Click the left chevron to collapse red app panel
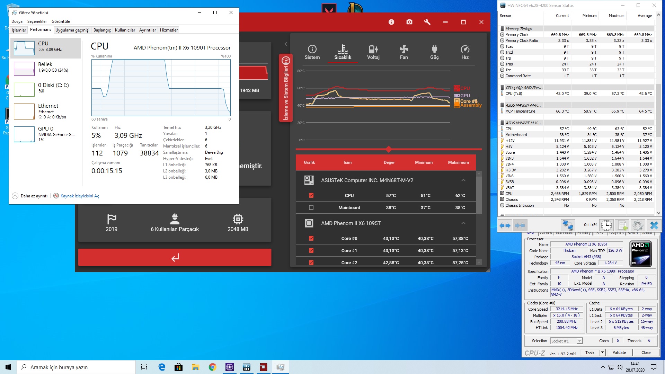 (x=286, y=44)
